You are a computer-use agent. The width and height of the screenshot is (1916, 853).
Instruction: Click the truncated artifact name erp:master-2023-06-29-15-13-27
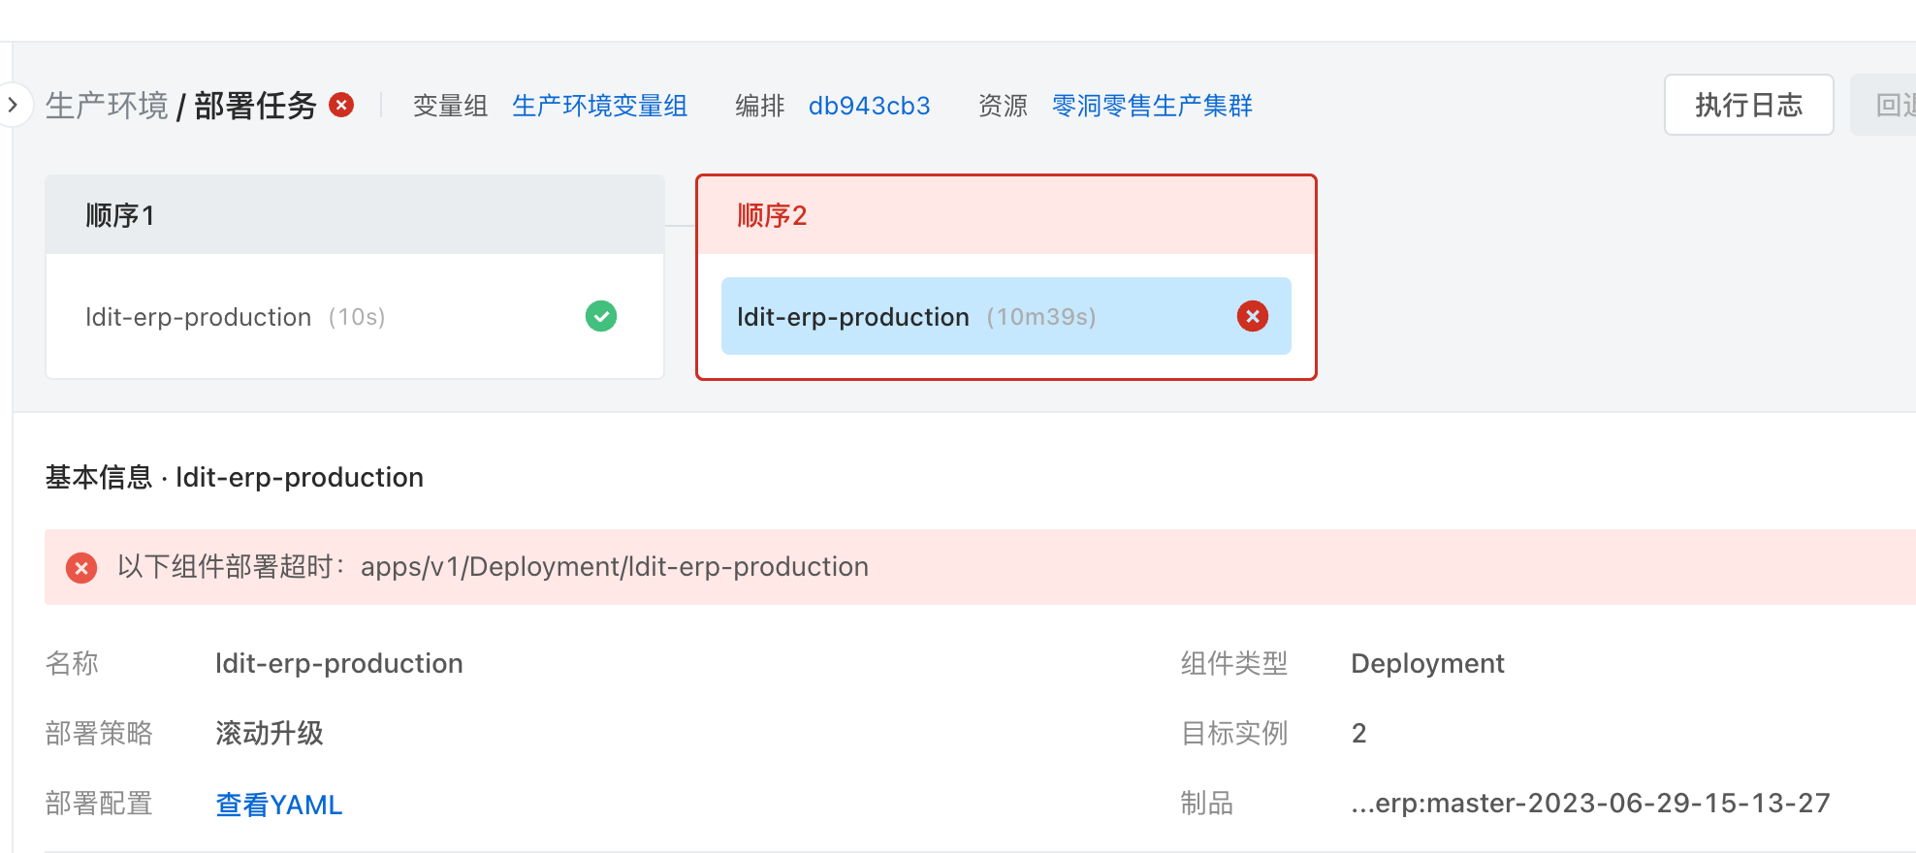click(1590, 804)
